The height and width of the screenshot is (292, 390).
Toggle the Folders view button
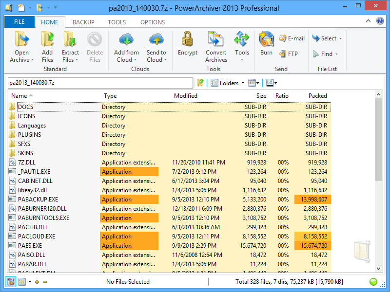[x=227, y=83]
